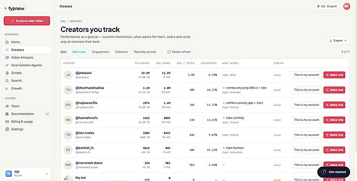The width and height of the screenshot is (357, 181).
Task: Click the HA avatar for @hannahrosfx
Action: [68, 120]
